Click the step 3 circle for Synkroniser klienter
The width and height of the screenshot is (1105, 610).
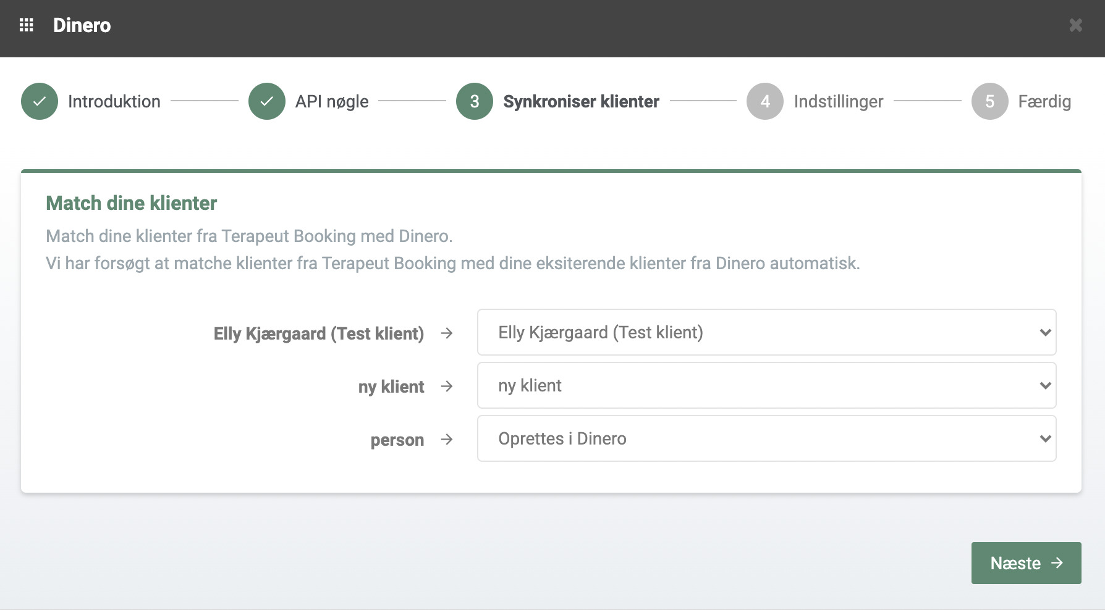[475, 101]
